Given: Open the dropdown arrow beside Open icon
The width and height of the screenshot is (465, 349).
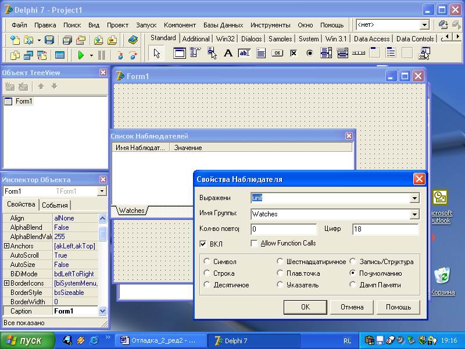Looking at the screenshot, I should 39,40.
